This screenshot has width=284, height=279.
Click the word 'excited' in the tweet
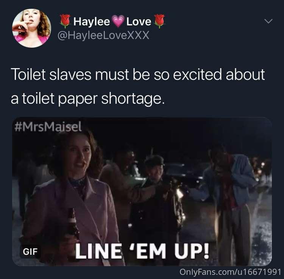click(197, 75)
